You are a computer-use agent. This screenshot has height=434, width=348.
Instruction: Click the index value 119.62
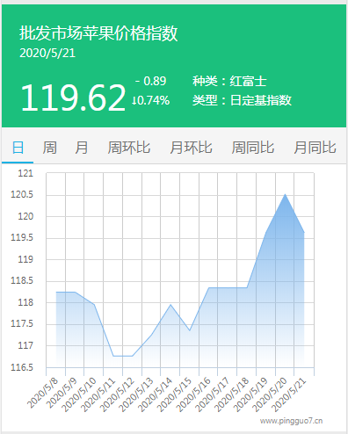point(73,98)
